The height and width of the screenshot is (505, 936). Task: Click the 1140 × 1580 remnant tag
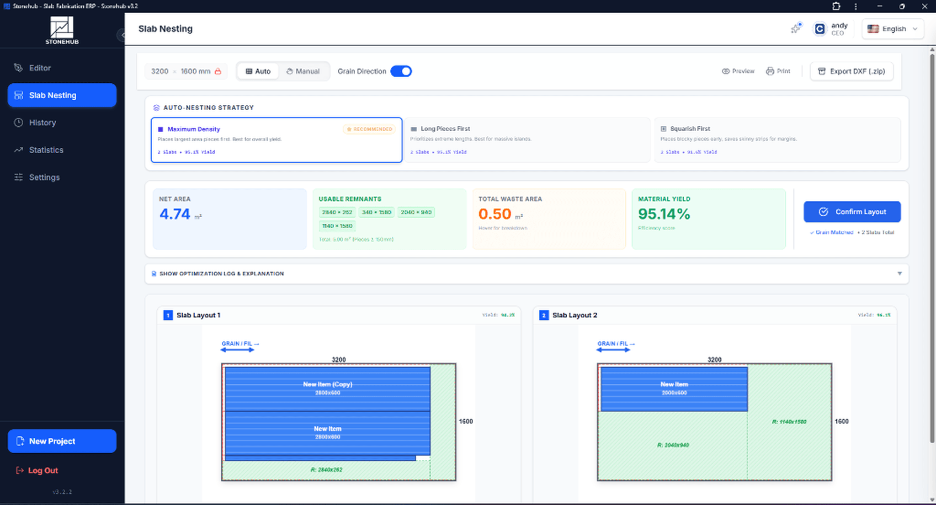(337, 226)
